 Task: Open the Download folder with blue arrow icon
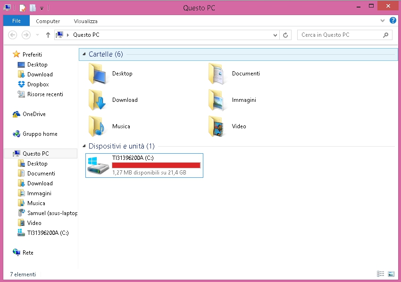tap(98, 100)
